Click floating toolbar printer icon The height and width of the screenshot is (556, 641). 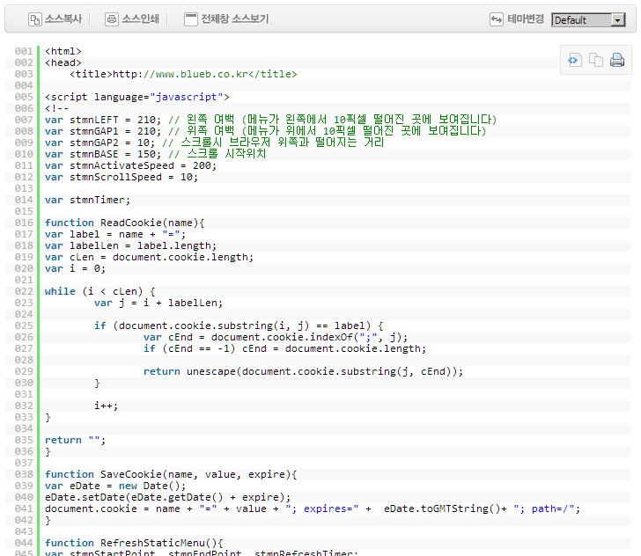[x=617, y=60]
